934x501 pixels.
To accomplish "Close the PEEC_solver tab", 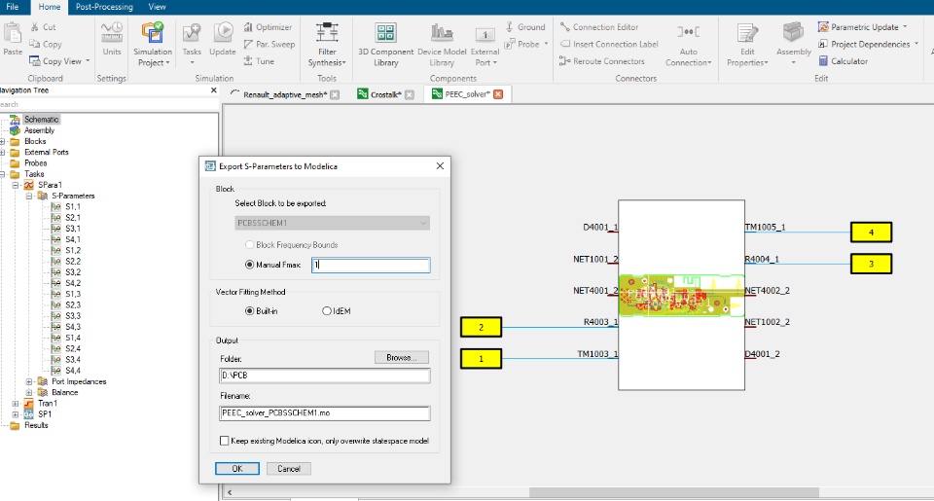I will pos(498,94).
